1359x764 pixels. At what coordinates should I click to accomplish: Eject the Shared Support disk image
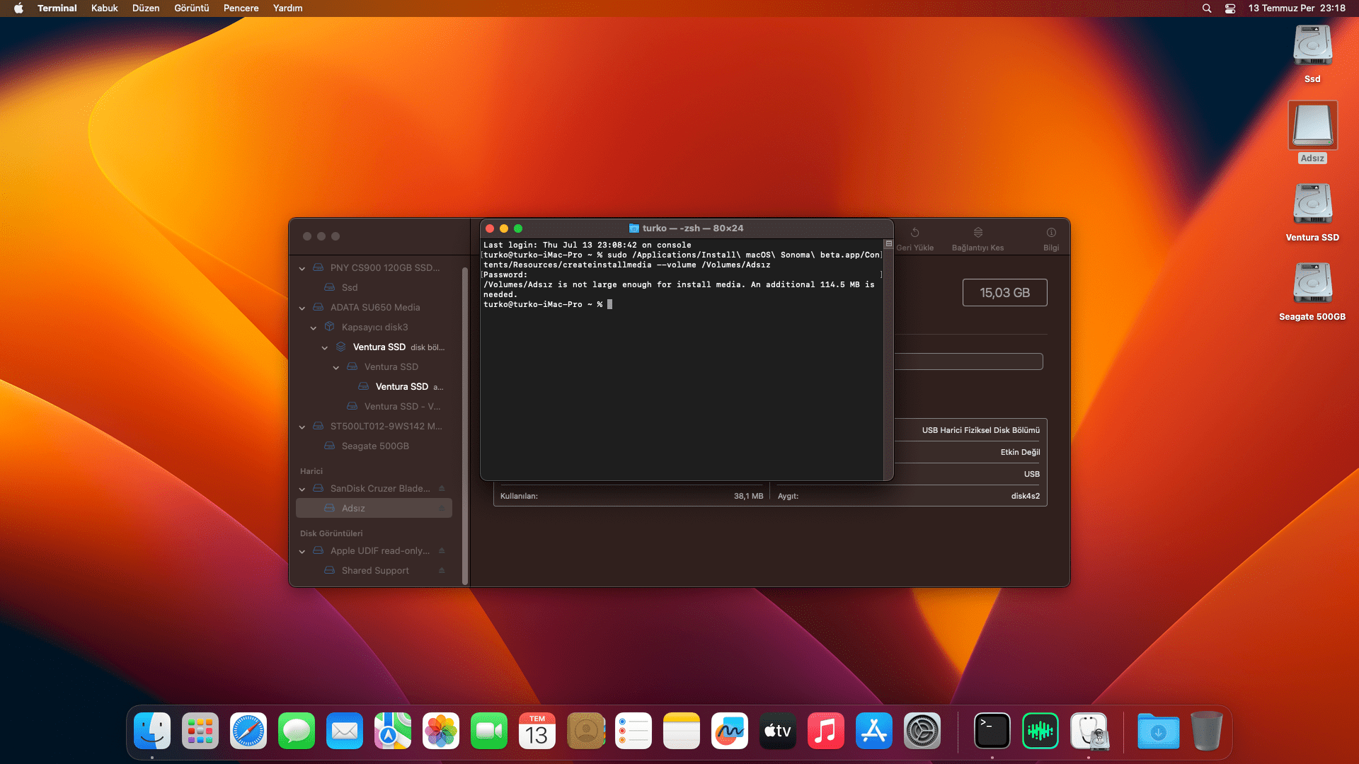point(442,571)
